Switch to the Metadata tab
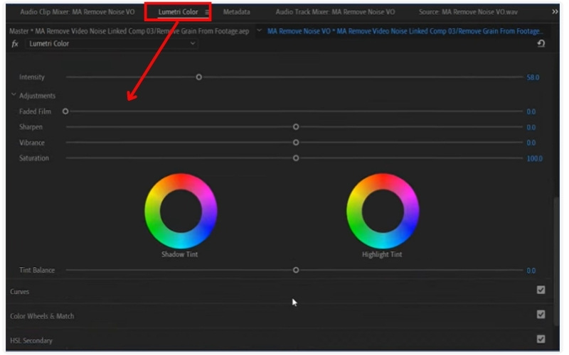 click(236, 12)
